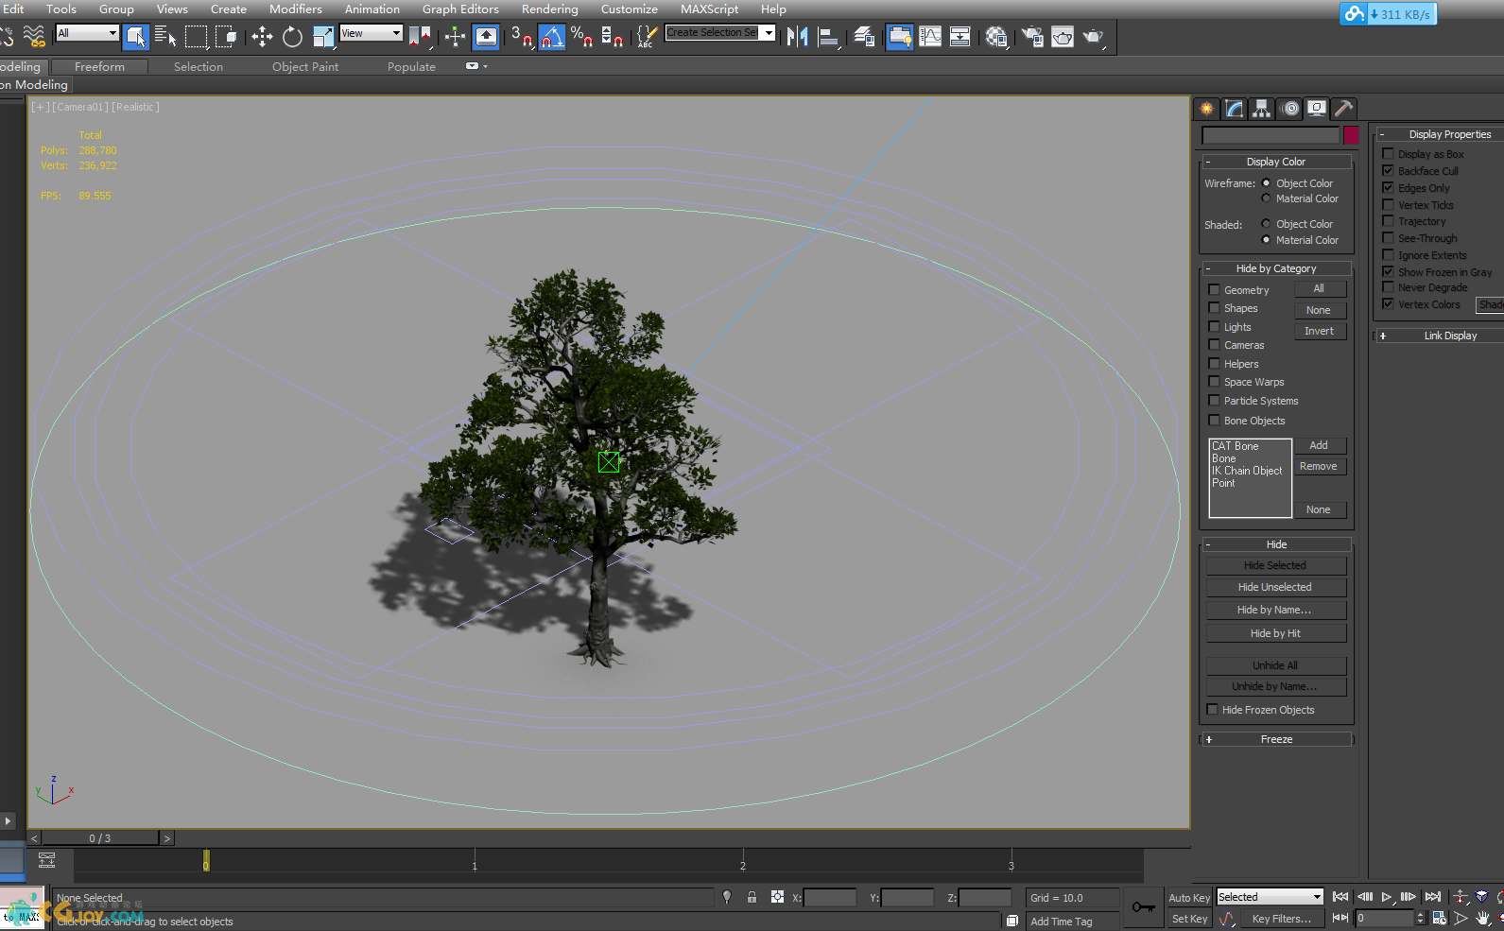
Task: Open the key filter Selected dropdown
Action: coord(1269,897)
